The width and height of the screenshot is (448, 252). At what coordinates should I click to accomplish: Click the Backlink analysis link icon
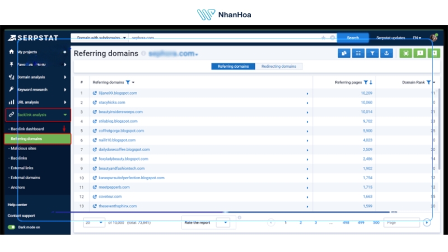click(11, 115)
